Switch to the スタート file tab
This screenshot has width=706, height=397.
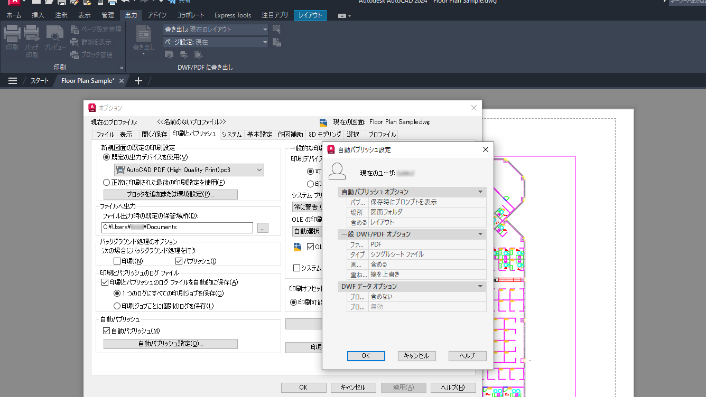39,81
